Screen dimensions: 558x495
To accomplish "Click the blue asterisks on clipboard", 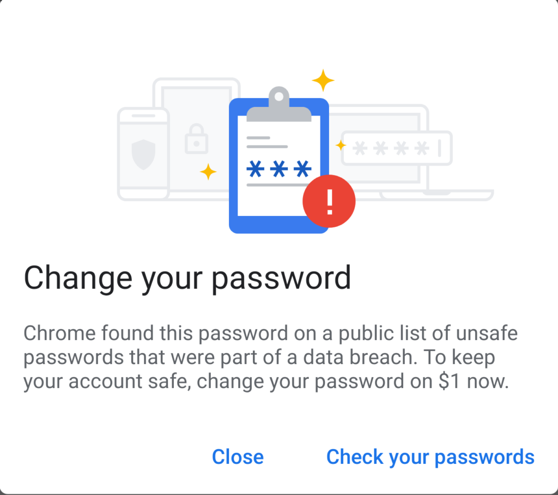I will (x=279, y=169).
